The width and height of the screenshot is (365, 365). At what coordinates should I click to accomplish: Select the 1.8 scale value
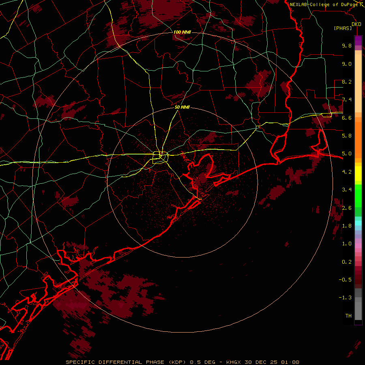pos(347,226)
